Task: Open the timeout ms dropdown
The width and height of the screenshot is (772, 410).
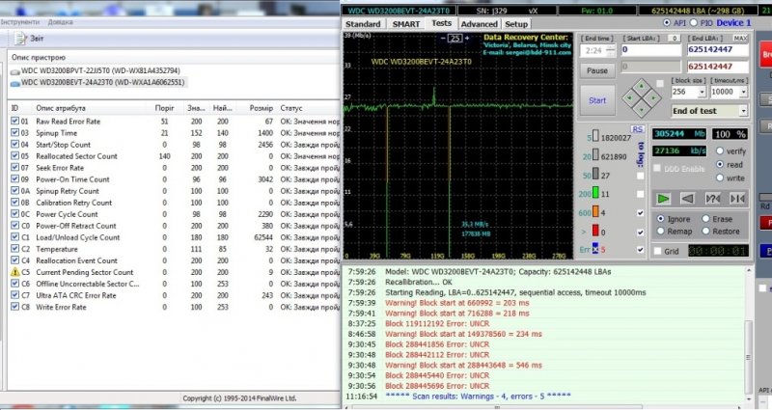Action: 742,93
